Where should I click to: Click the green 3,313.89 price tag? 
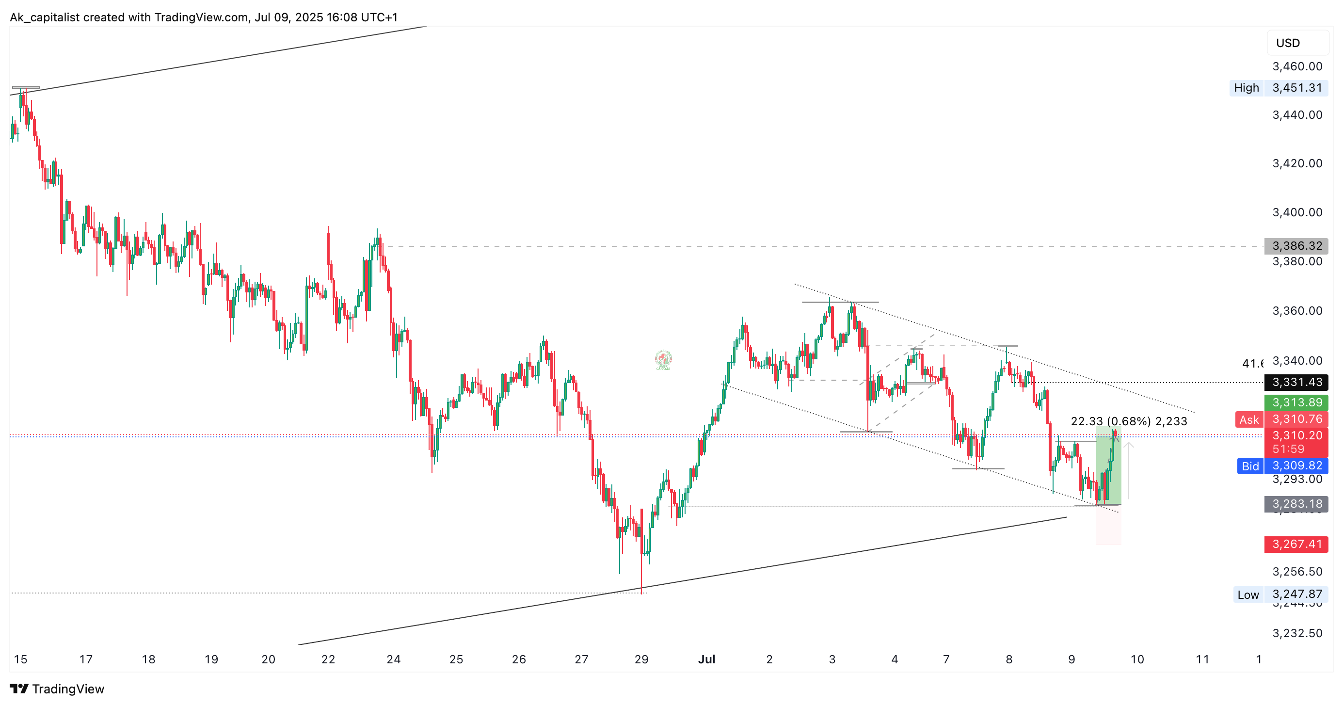pyautogui.click(x=1296, y=402)
